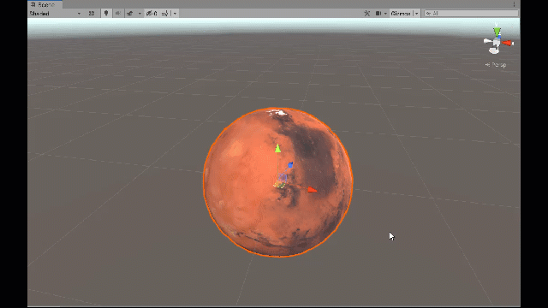Screen dimensions: 548x308
Task: Open the effects dropdown arrow
Action: 140,14
